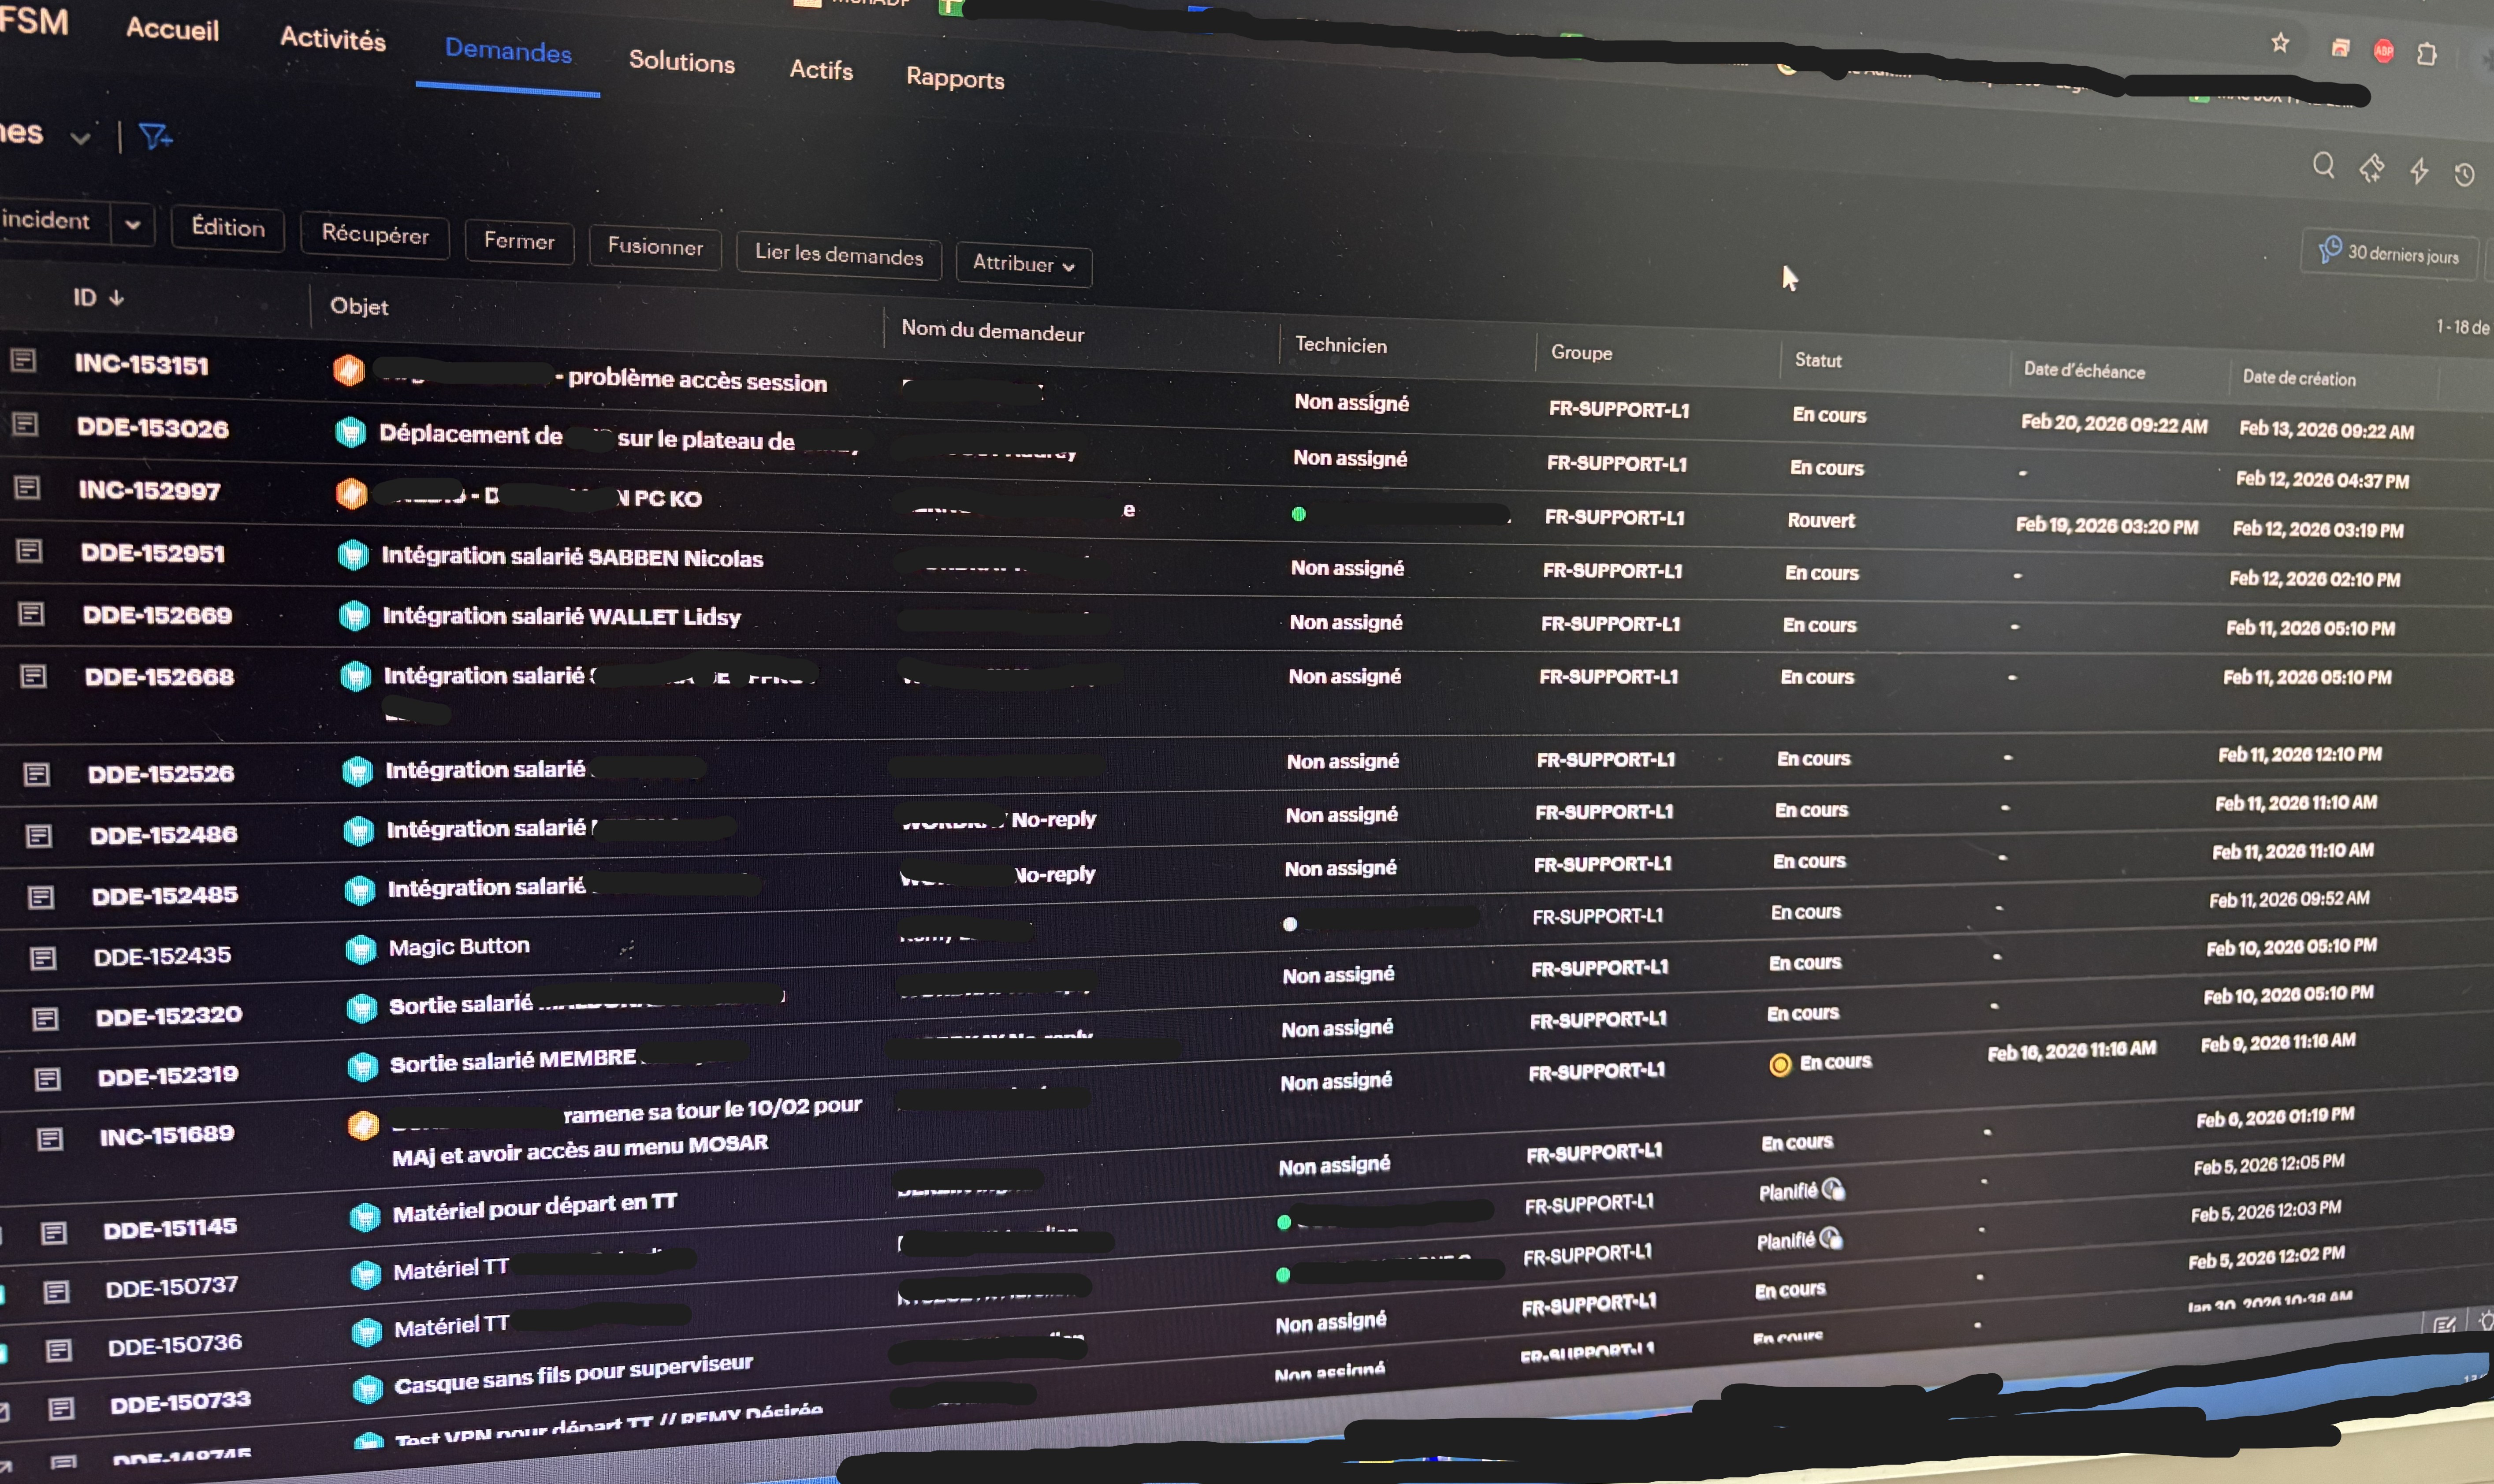Click the ticket-with-sparkle icon beside search
Viewport: 2494px width, 1484px height.
click(2371, 168)
